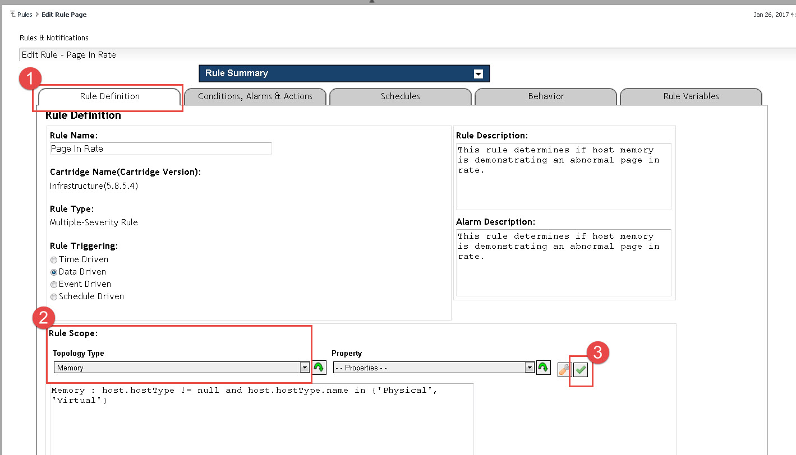
Task: Choose Schedule Driven rule triggering
Action: coord(54,297)
